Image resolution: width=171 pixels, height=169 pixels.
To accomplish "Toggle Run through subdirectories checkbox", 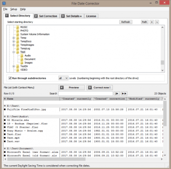I will tap(10, 78).
